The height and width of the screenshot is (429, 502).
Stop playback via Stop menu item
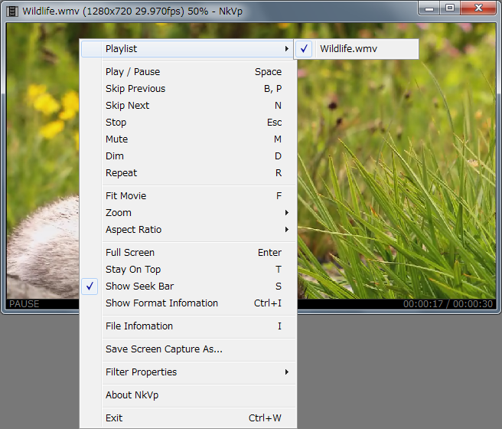(x=187, y=123)
